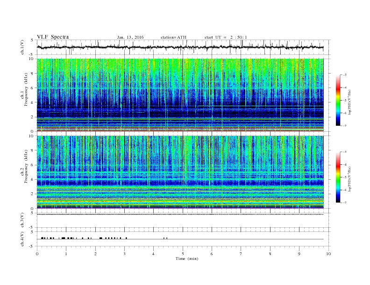The width and height of the screenshot is (370, 285).
Task: Click the "4" tick on the time axis
Action: point(153,254)
